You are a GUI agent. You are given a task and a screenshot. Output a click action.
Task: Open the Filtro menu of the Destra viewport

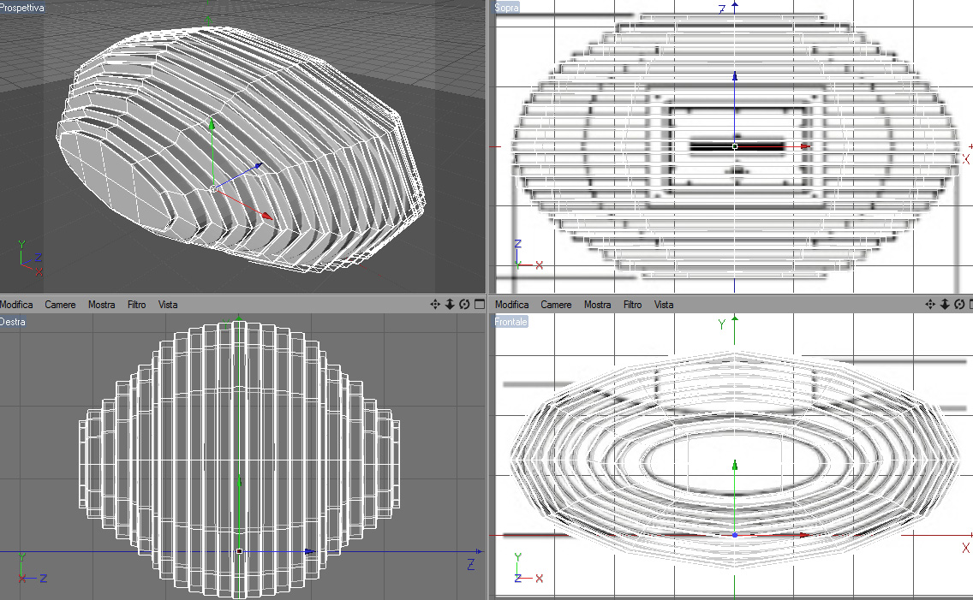point(136,305)
